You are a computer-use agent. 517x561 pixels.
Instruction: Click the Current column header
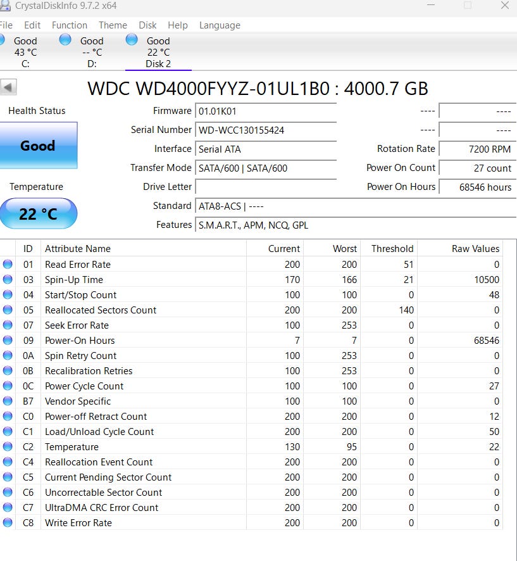(x=275, y=249)
